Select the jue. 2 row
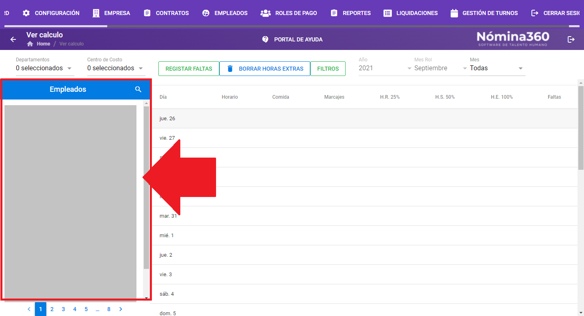 click(364, 255)
